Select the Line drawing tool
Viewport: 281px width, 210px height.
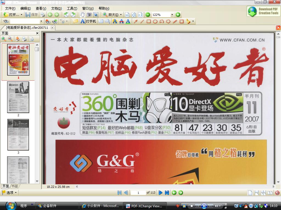(x=142, y=21)
